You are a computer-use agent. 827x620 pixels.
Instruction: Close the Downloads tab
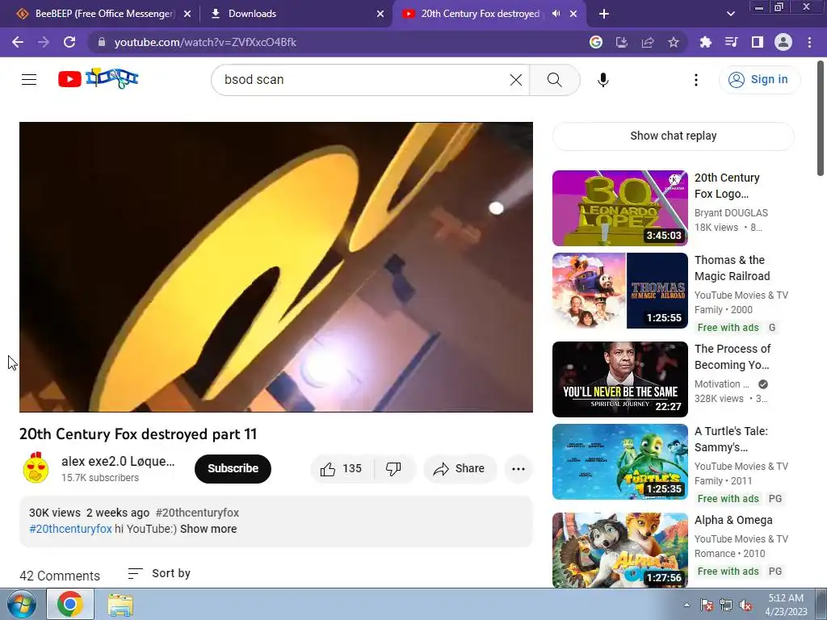tap(380, 14)
